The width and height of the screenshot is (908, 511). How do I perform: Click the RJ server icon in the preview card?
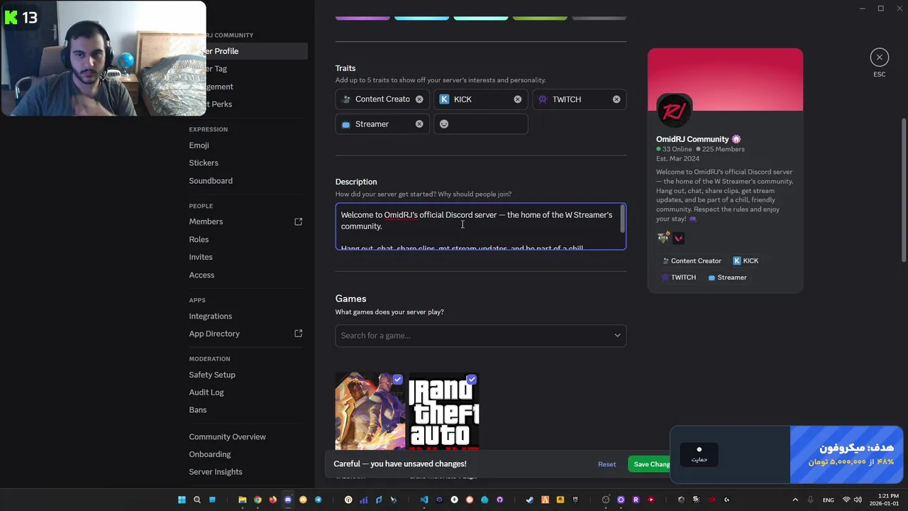tap(674, 111)
